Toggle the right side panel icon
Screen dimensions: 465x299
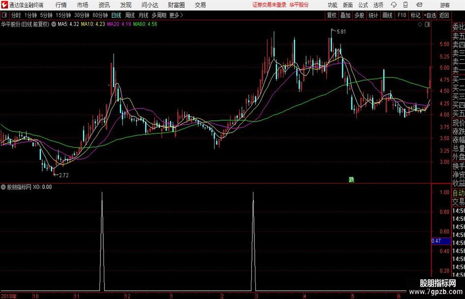(427, 25)
